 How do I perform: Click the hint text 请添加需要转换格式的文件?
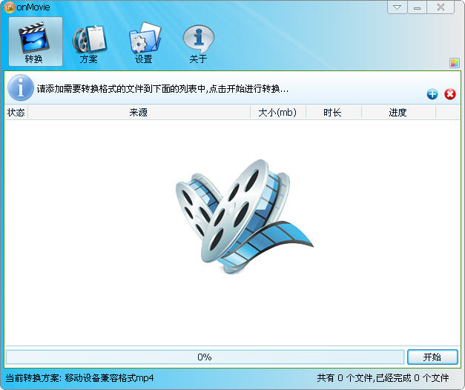[163, 89]
